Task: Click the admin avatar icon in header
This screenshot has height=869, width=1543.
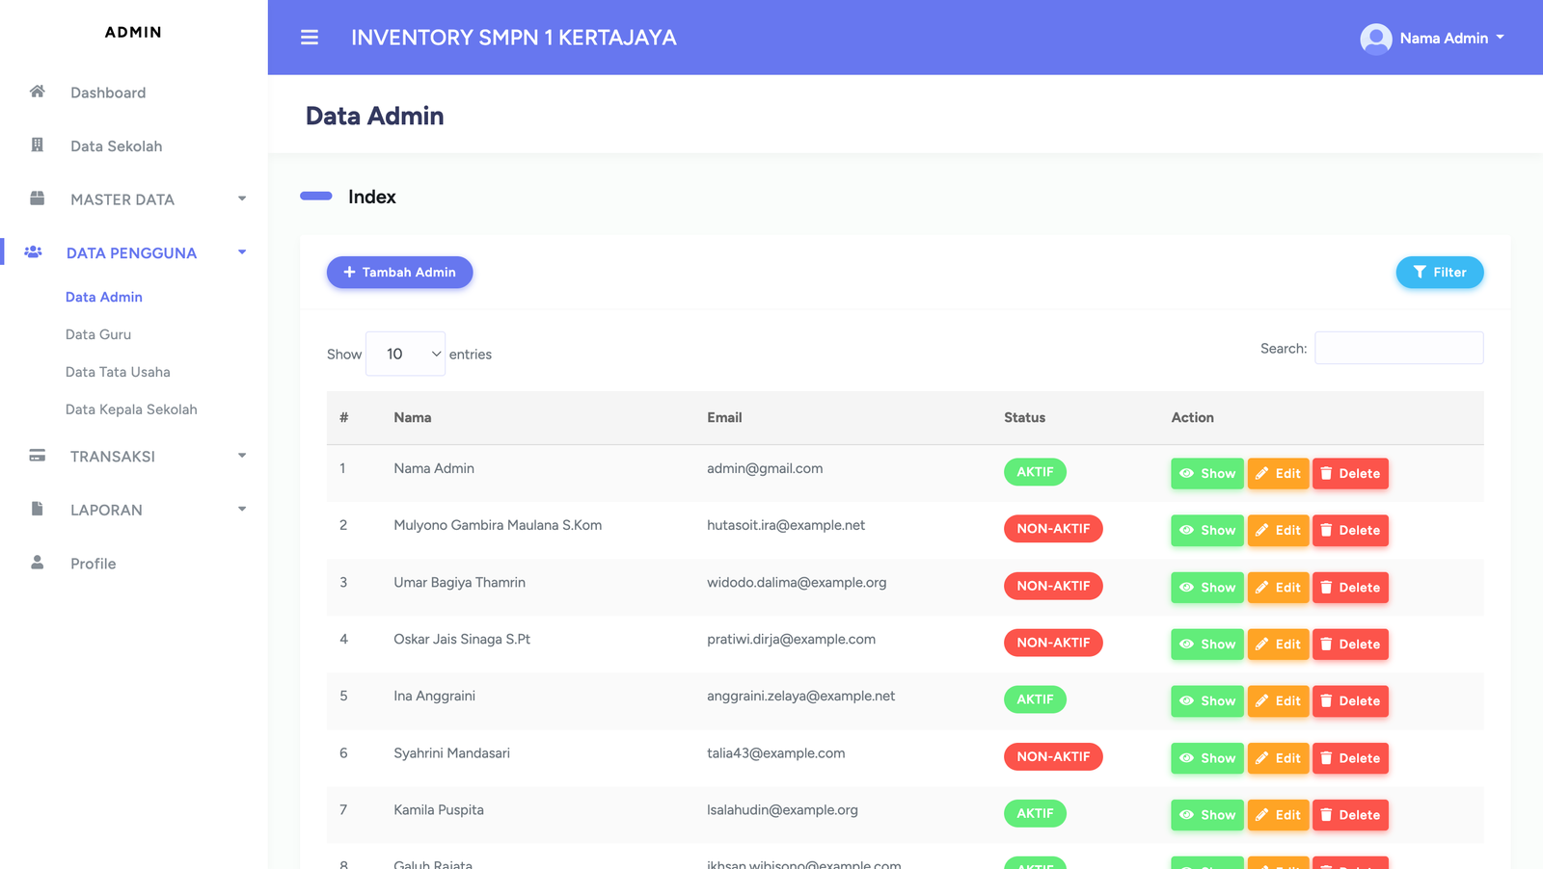Action: tap(1375, 39)
